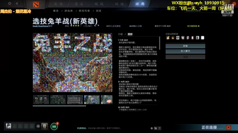Click the 31 10月 2021 changelog date heading

pyautogui.click(x=124, y=82)
